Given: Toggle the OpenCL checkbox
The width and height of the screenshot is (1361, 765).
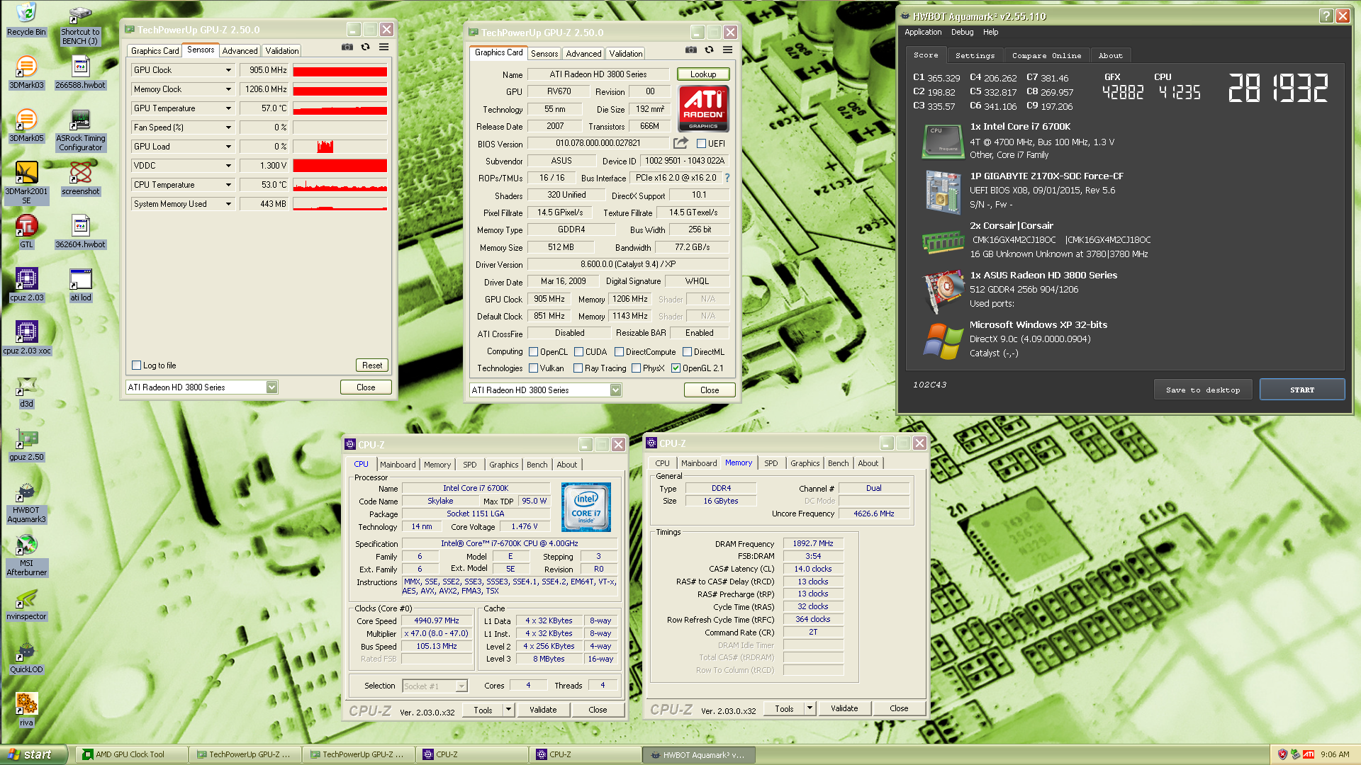Looking at the screenshot, I should click(534, 352).
